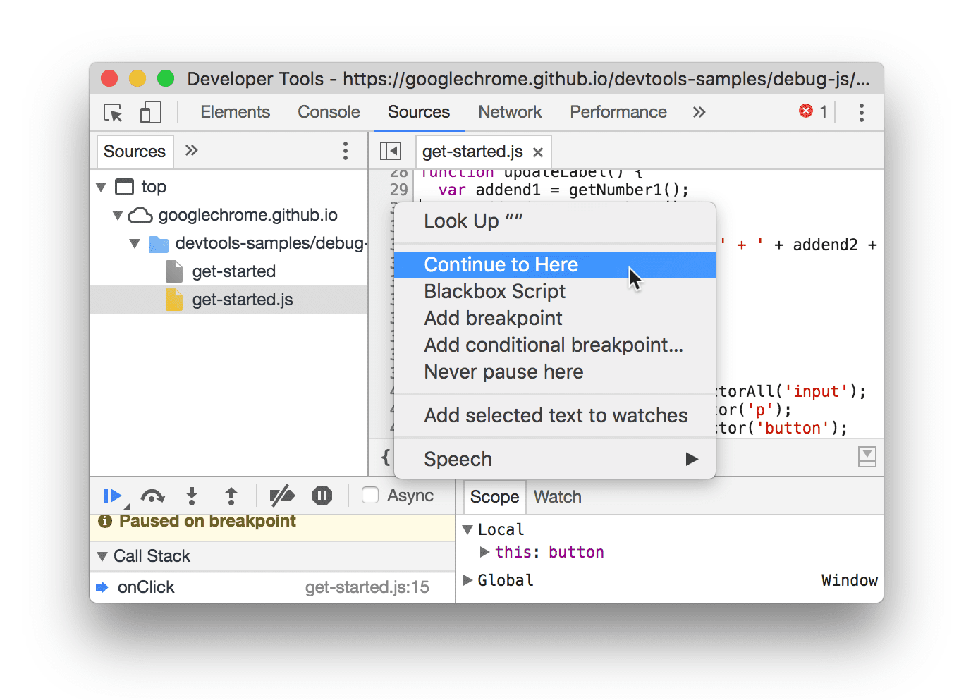Click the Step out of function arrow
The height and width of the screenshot is (700, 978).
coord(231,496)
